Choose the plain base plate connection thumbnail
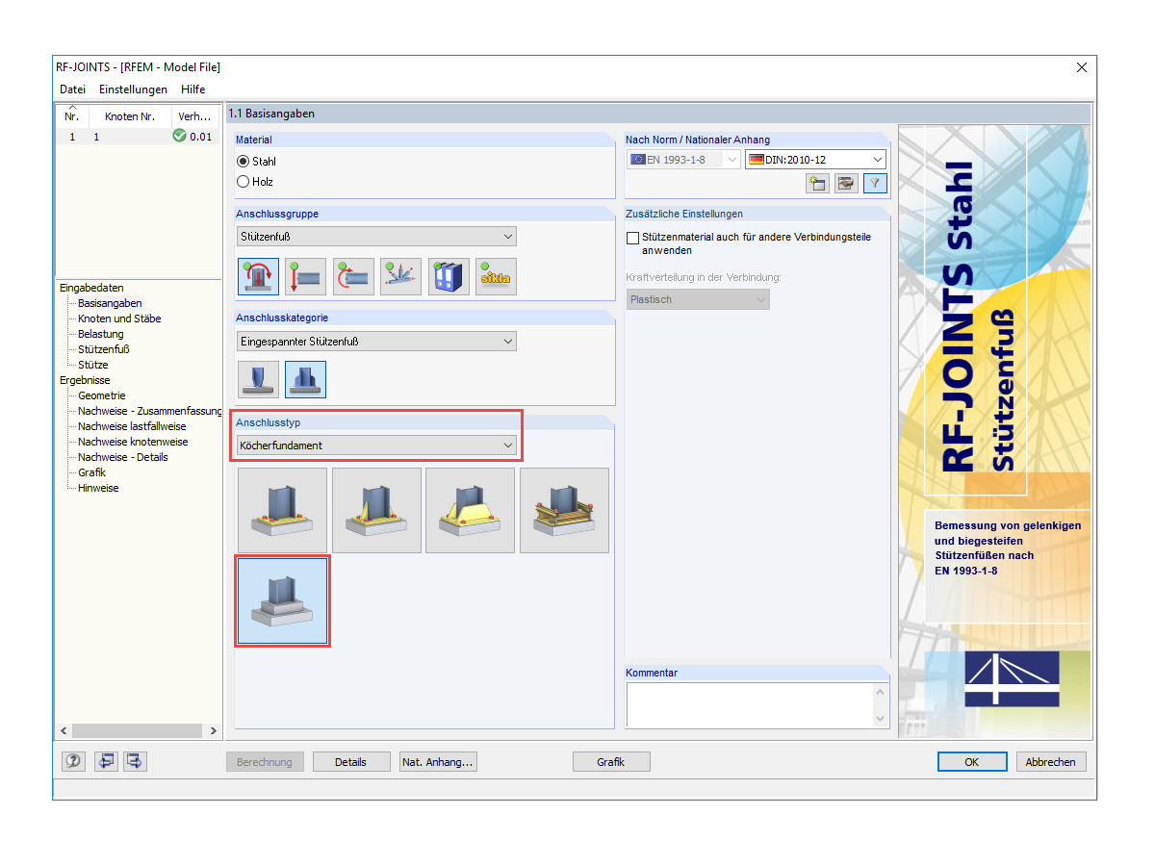Image resolution: width=1155 pixels, height=866 pixels. [283, 510]
